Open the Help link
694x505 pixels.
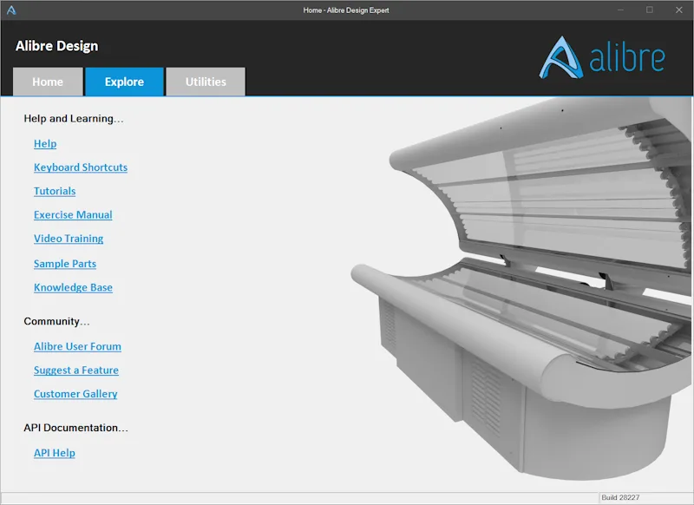(x=45, y=143)
